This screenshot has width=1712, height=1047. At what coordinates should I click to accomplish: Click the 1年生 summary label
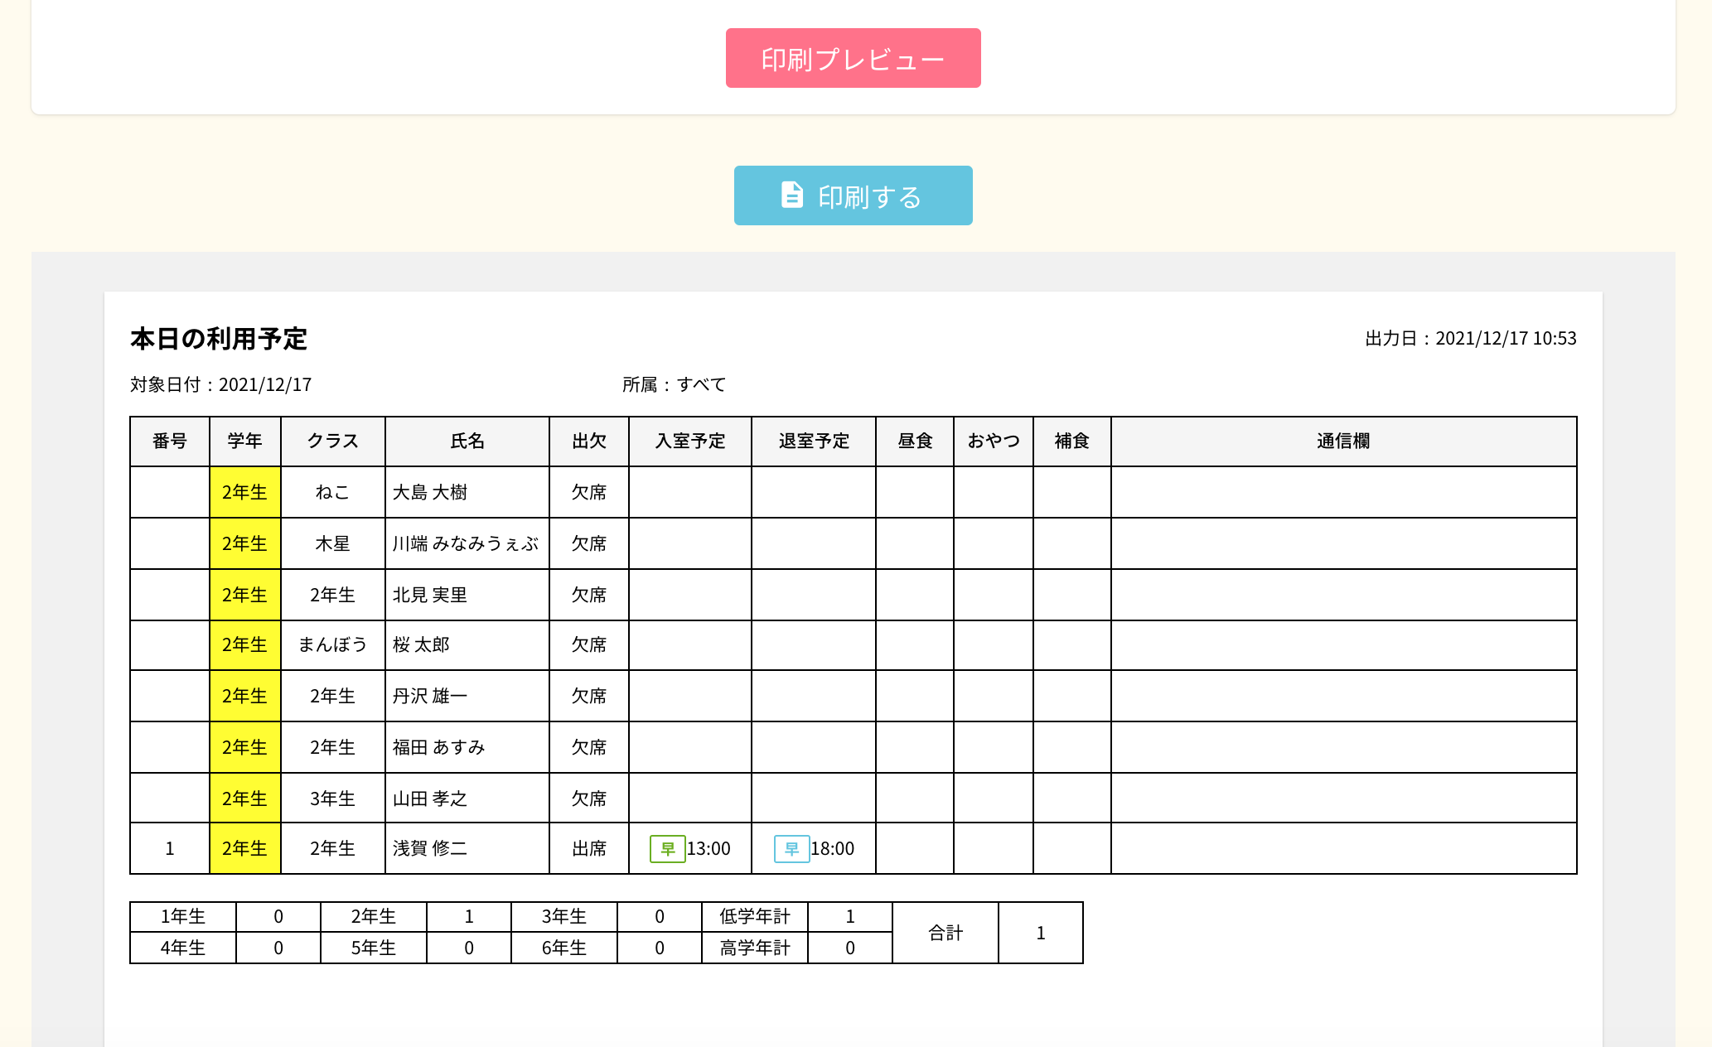(x=183, y=917)
